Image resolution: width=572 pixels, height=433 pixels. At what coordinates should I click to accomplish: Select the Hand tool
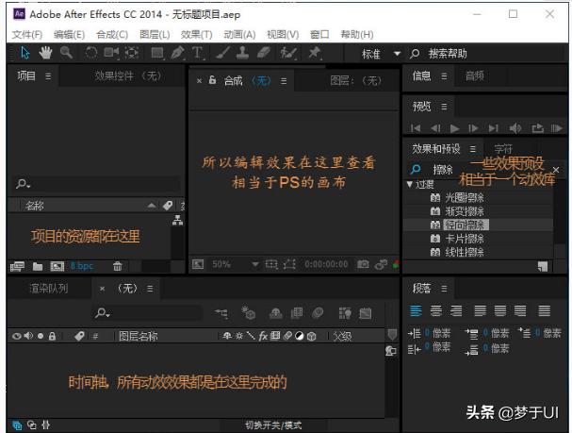45,53
